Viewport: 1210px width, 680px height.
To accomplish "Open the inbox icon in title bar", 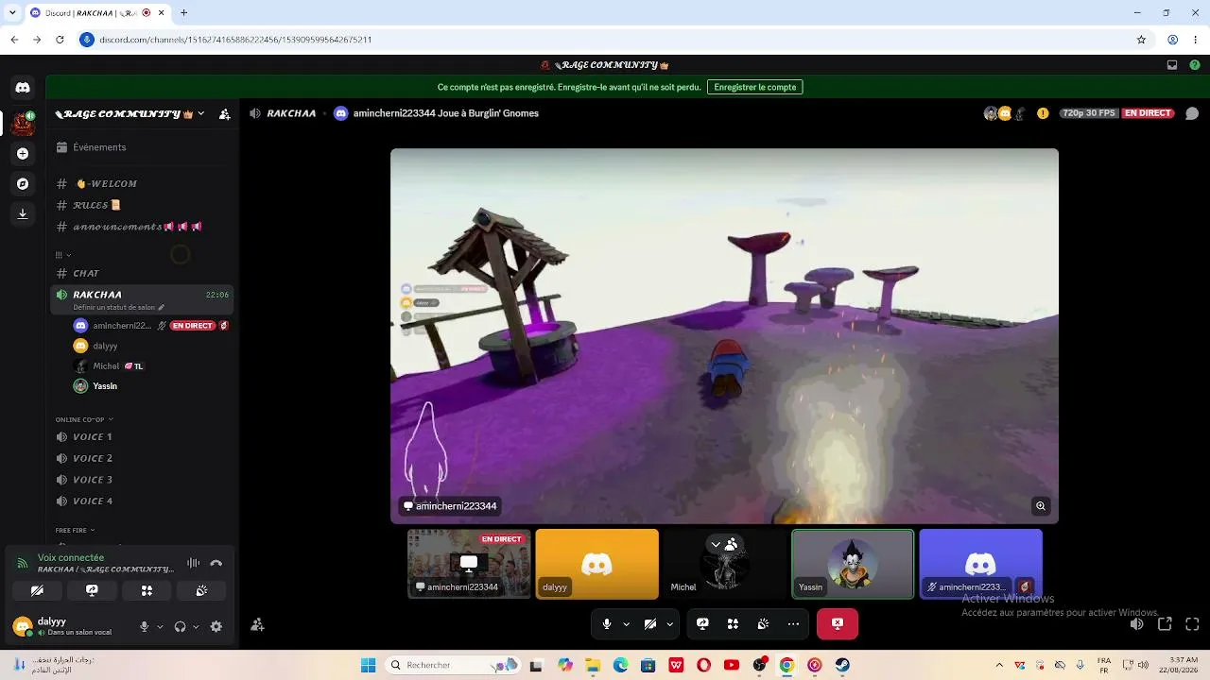I will pyautogui.click(x=1172, y=65).
